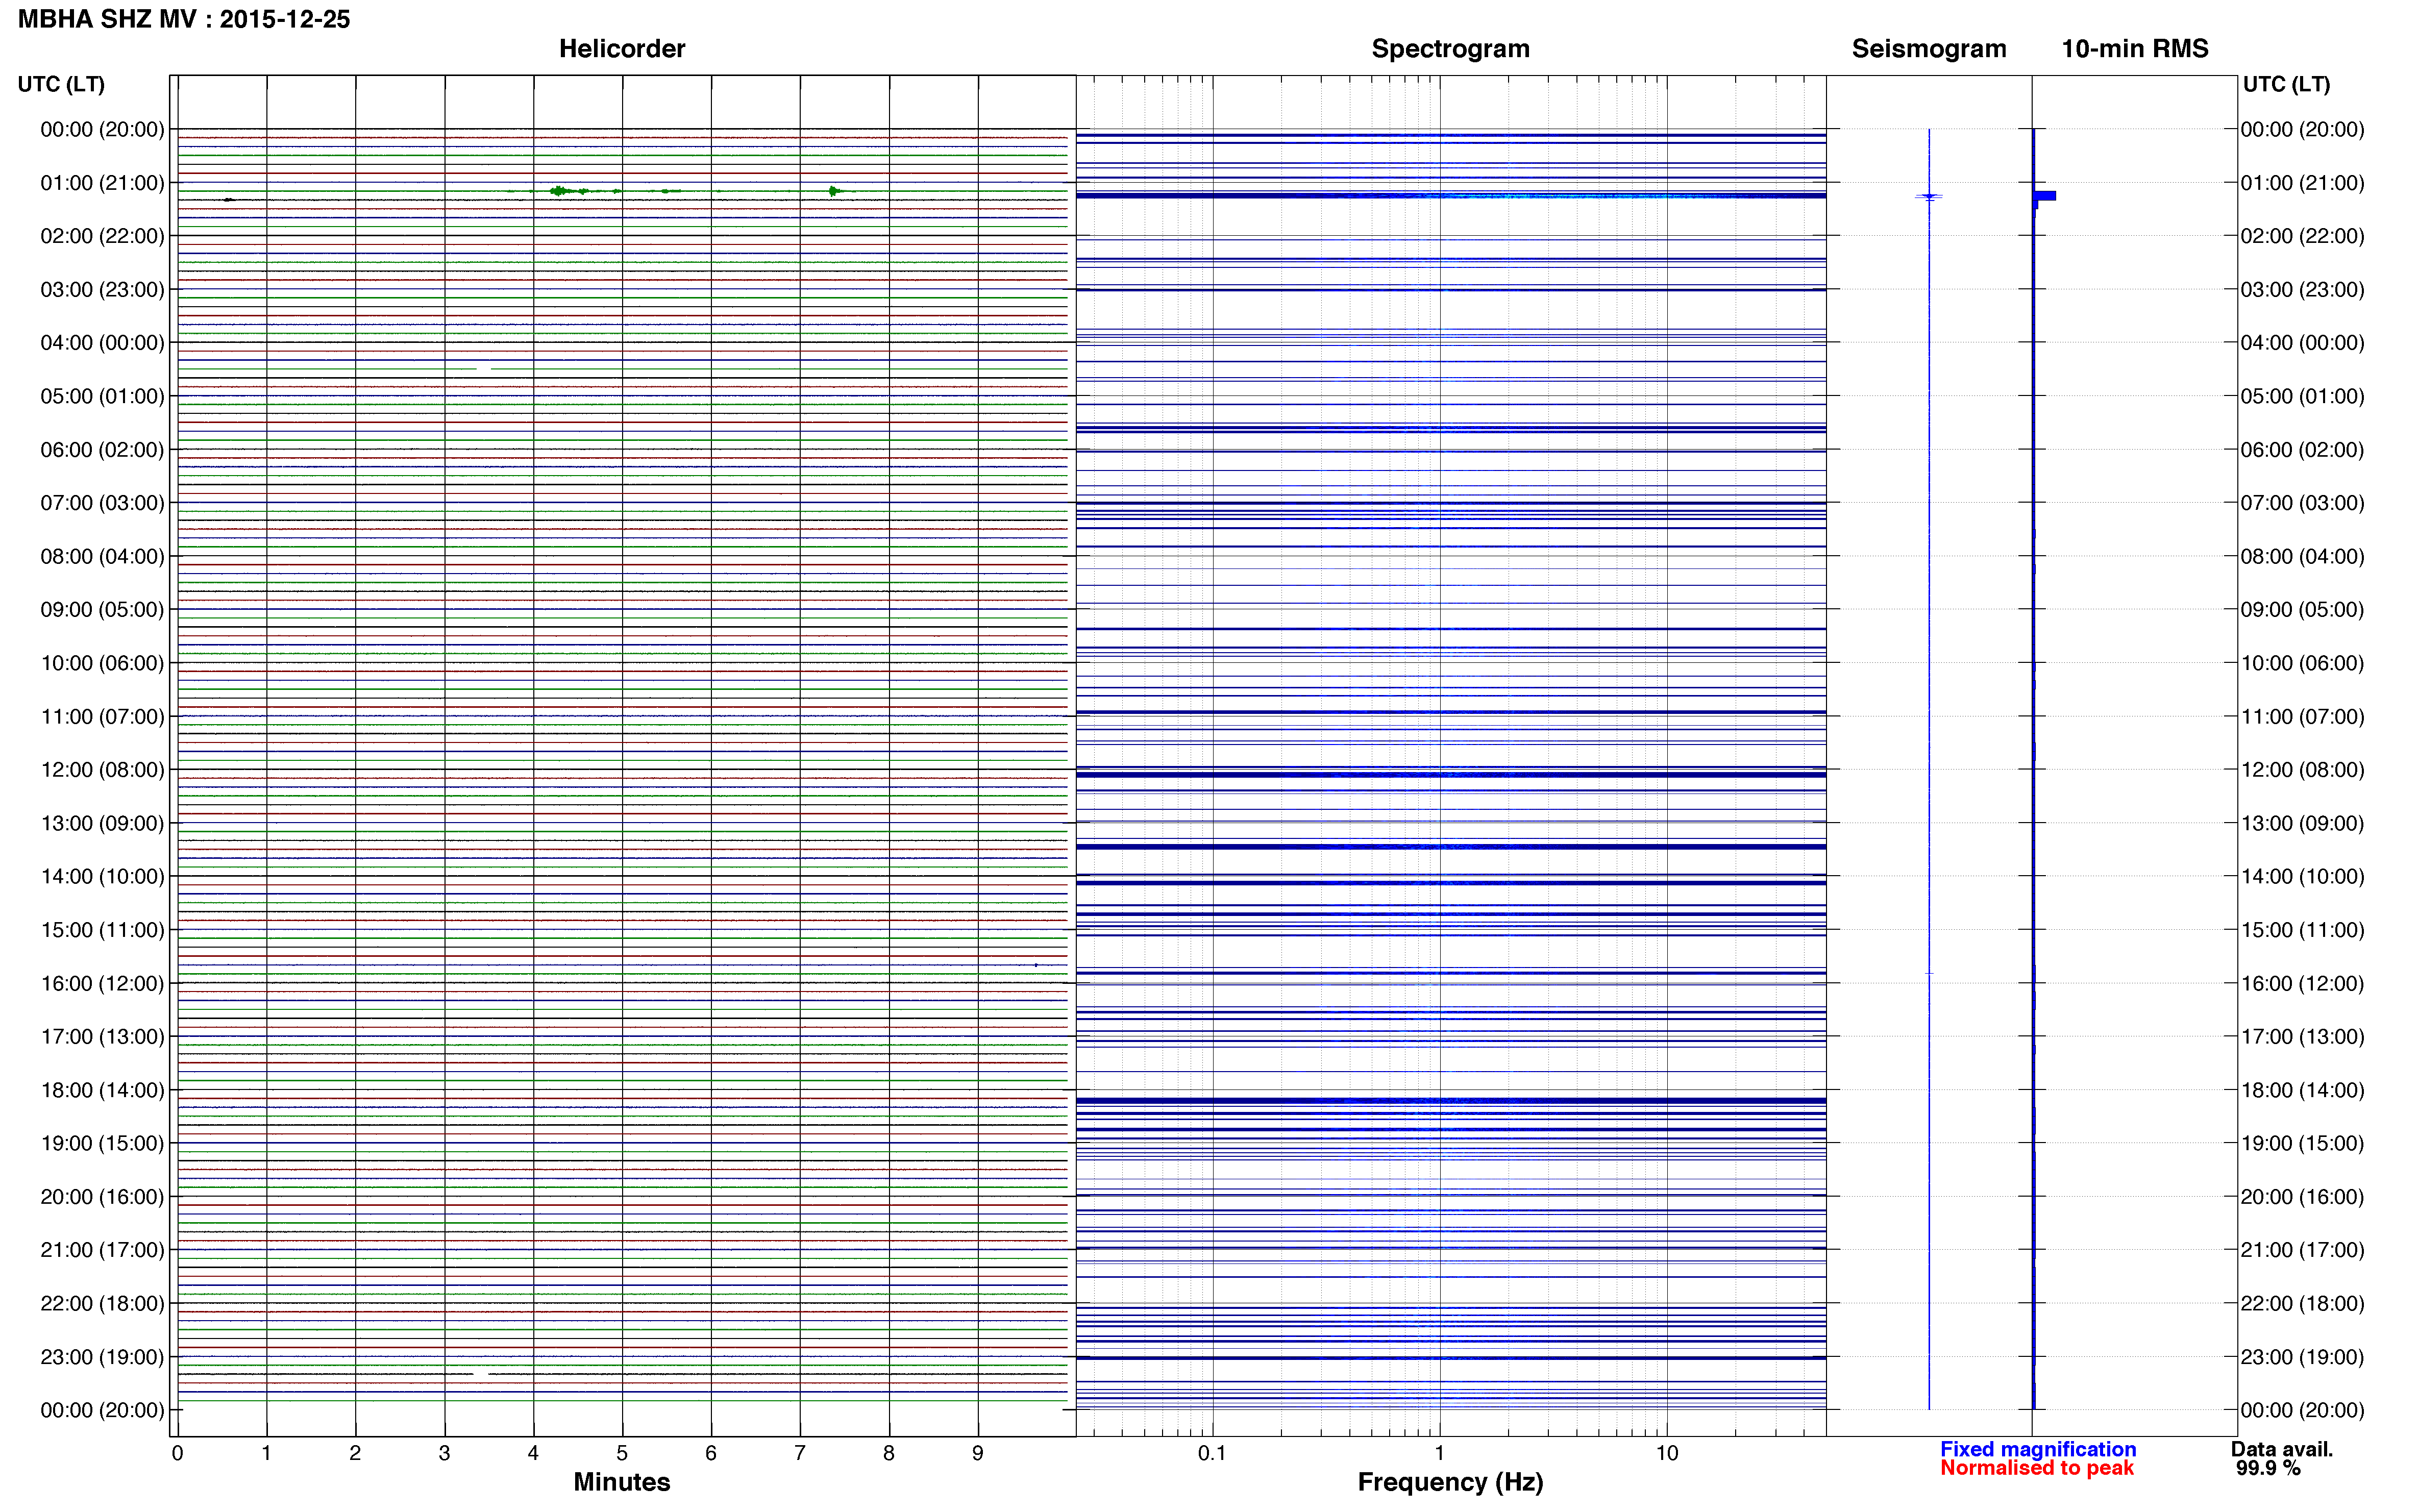Click right-axis time label 05:00 (01:00)
Image resolution: width=2419 pixels, height=1512 pixels.
2302,396
